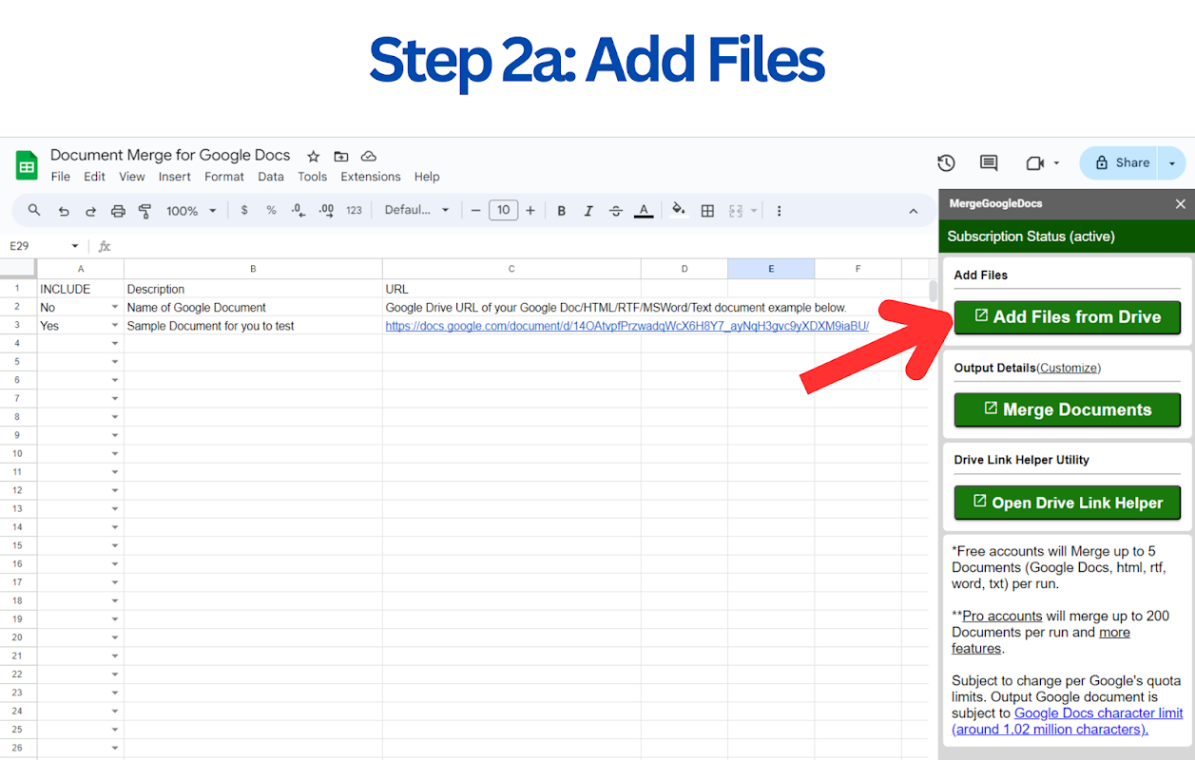Open the comments panel

click(988, 163)
